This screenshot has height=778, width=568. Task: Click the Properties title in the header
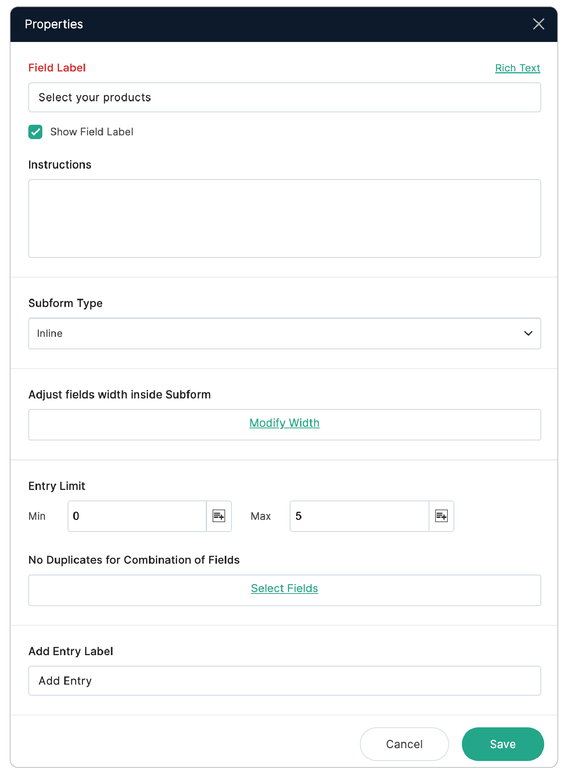(54, 24)
